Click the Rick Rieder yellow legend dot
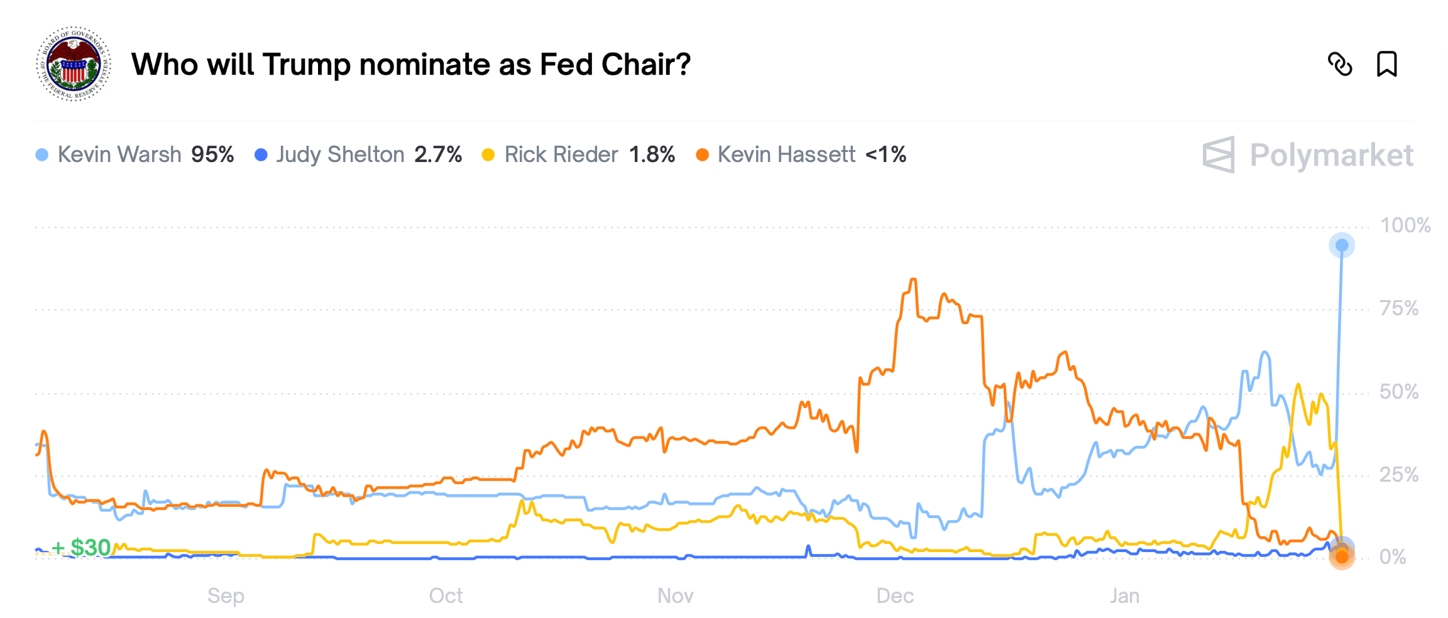Image resolution: width=1448 pixels, height=618 pixels. [488, 155]
